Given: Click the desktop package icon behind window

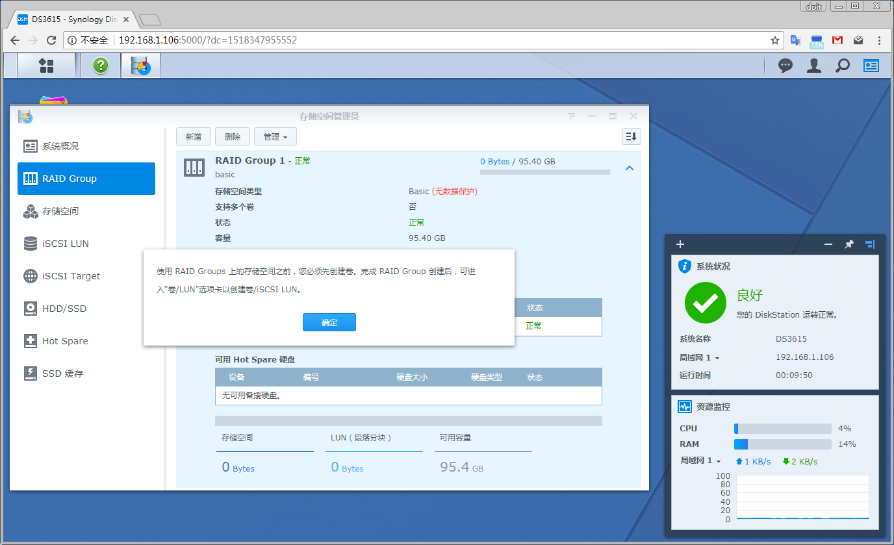Looking at the screenshot, I should pyautogui.click(x=53, y=100).
